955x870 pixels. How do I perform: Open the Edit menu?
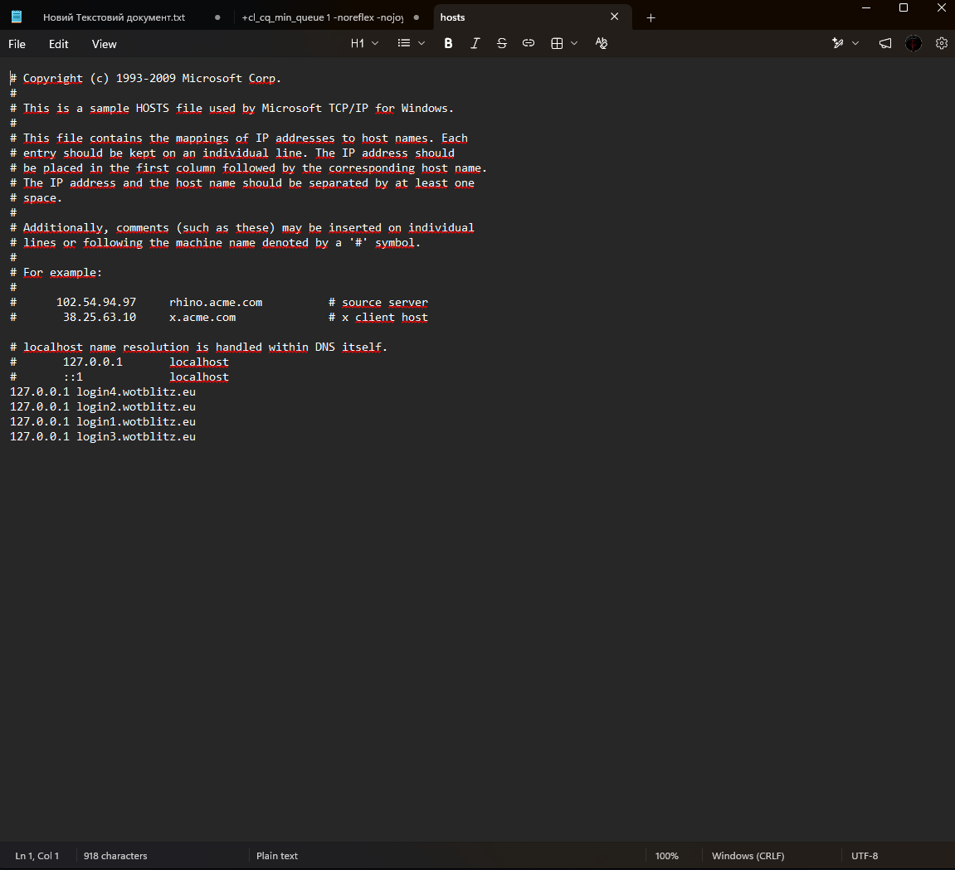click(58, 44)
